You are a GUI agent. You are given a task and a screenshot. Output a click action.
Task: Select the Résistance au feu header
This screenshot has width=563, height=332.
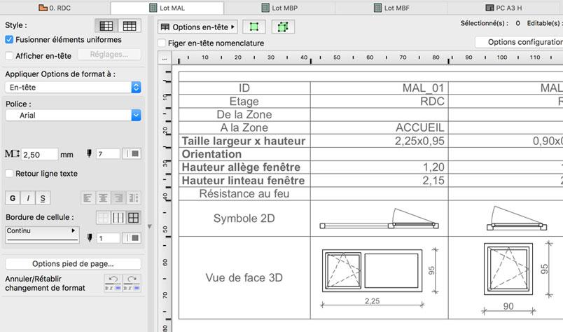[x=244, y=193]
